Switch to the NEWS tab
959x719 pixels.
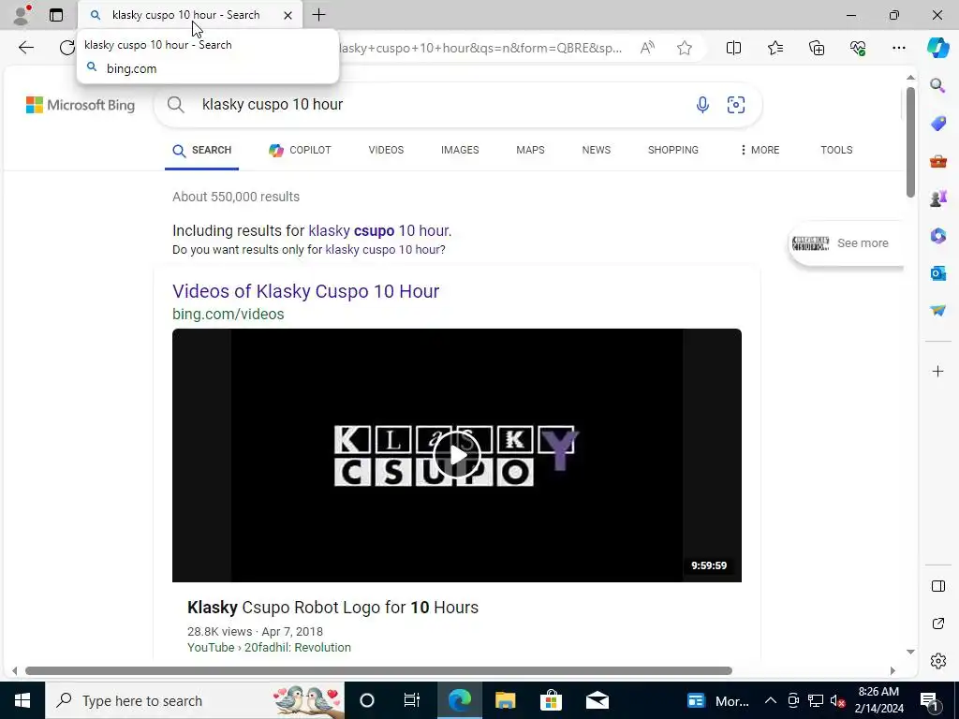pyautogui.click(x=597, y=151)
